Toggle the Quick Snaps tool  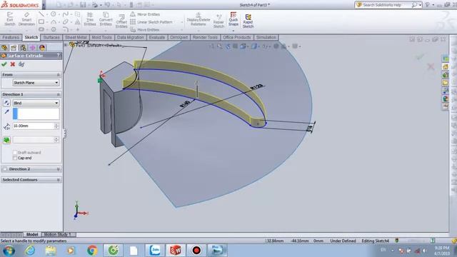coord(233,19)
